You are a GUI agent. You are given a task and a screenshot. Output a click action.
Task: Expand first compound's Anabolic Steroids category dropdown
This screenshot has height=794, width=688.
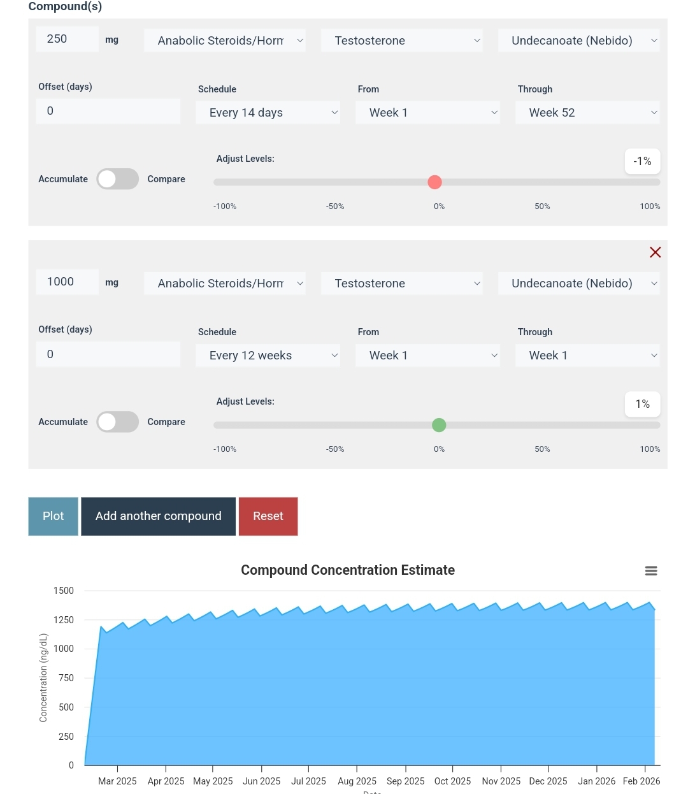click(x=225, y=41)
